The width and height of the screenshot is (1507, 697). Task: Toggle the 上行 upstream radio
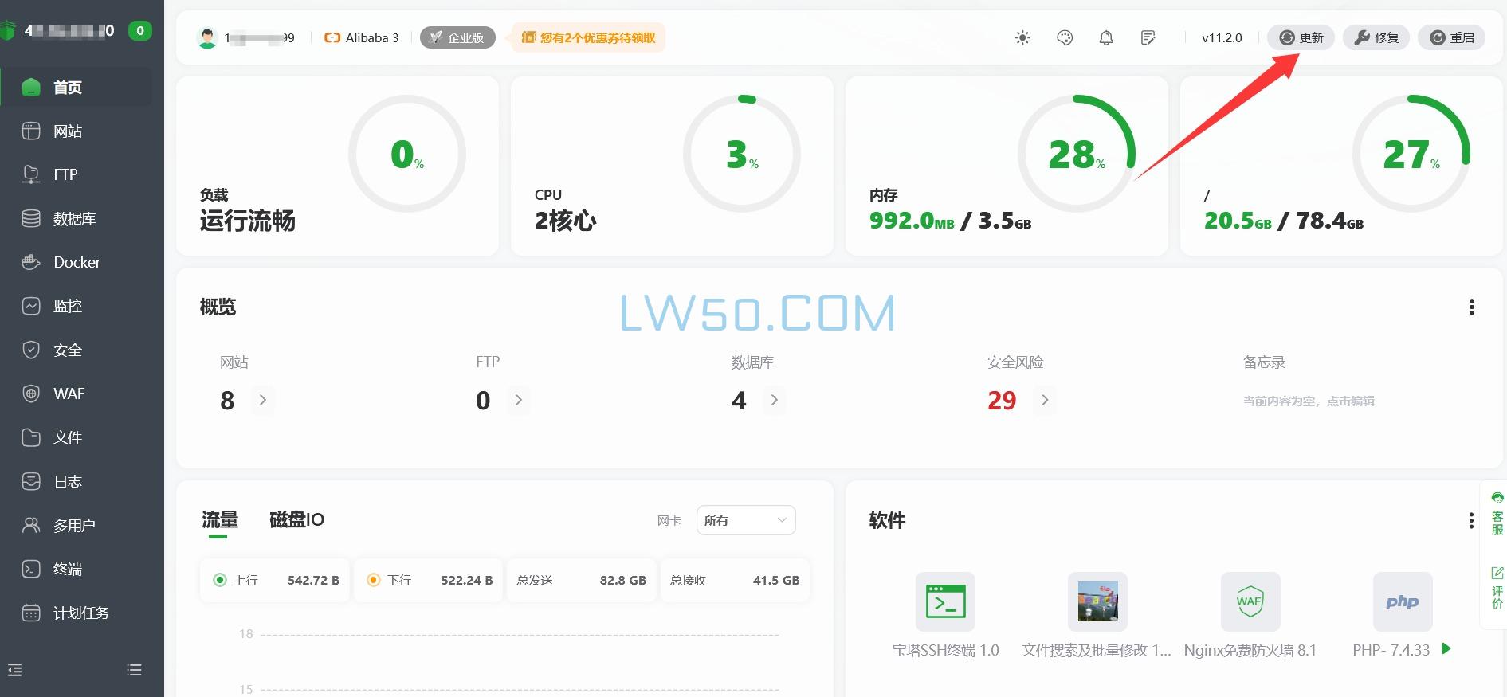pyautogui.click(x=220, y=580)
